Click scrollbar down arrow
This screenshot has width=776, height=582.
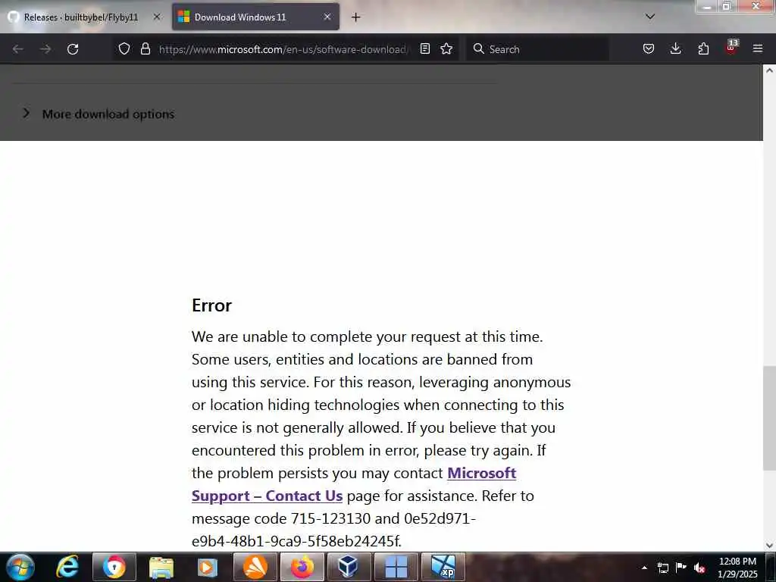tap(769, 546)
